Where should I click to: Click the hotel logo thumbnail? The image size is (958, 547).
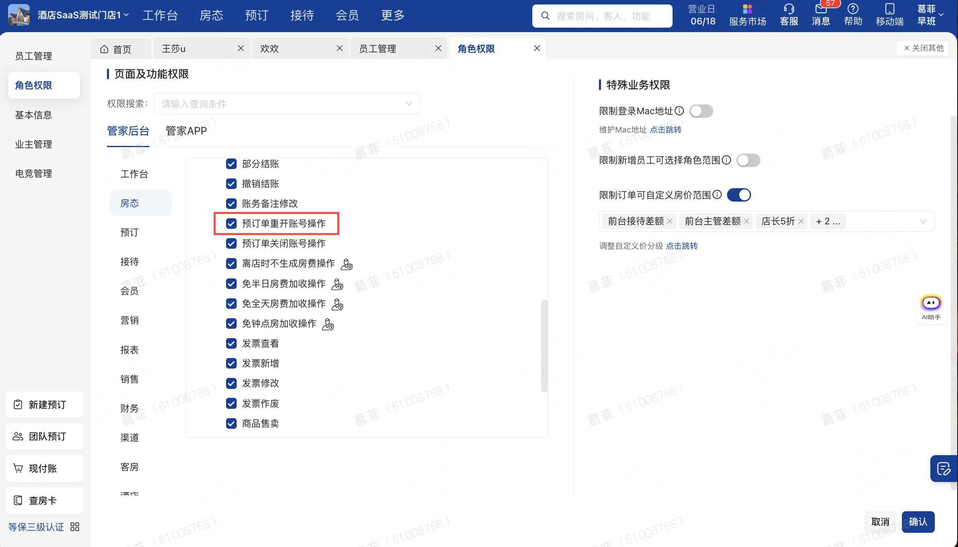point(19,15)
